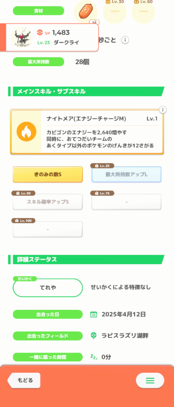Tap the てれや nature box
The width and height of the screenshot is (174, 407).
tap(48, 288)
